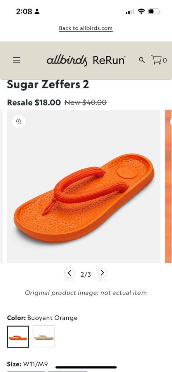
Task: Tap the Resale $18.00 price
Action: (x=34, y=102)
